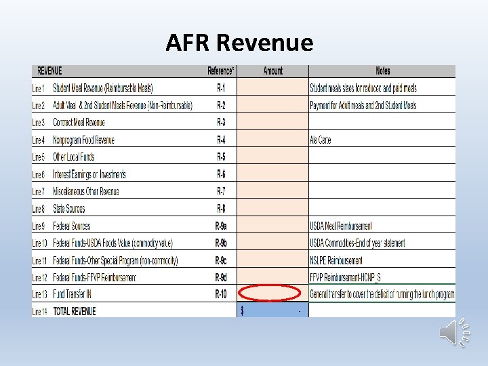This screenshot has width=488, height=366.
Task: Click reference code R-9b
Action: (x=221, y=243)
